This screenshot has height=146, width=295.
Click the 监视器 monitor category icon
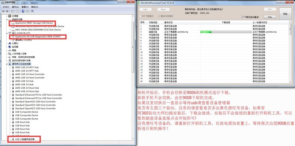pos(10,47)
